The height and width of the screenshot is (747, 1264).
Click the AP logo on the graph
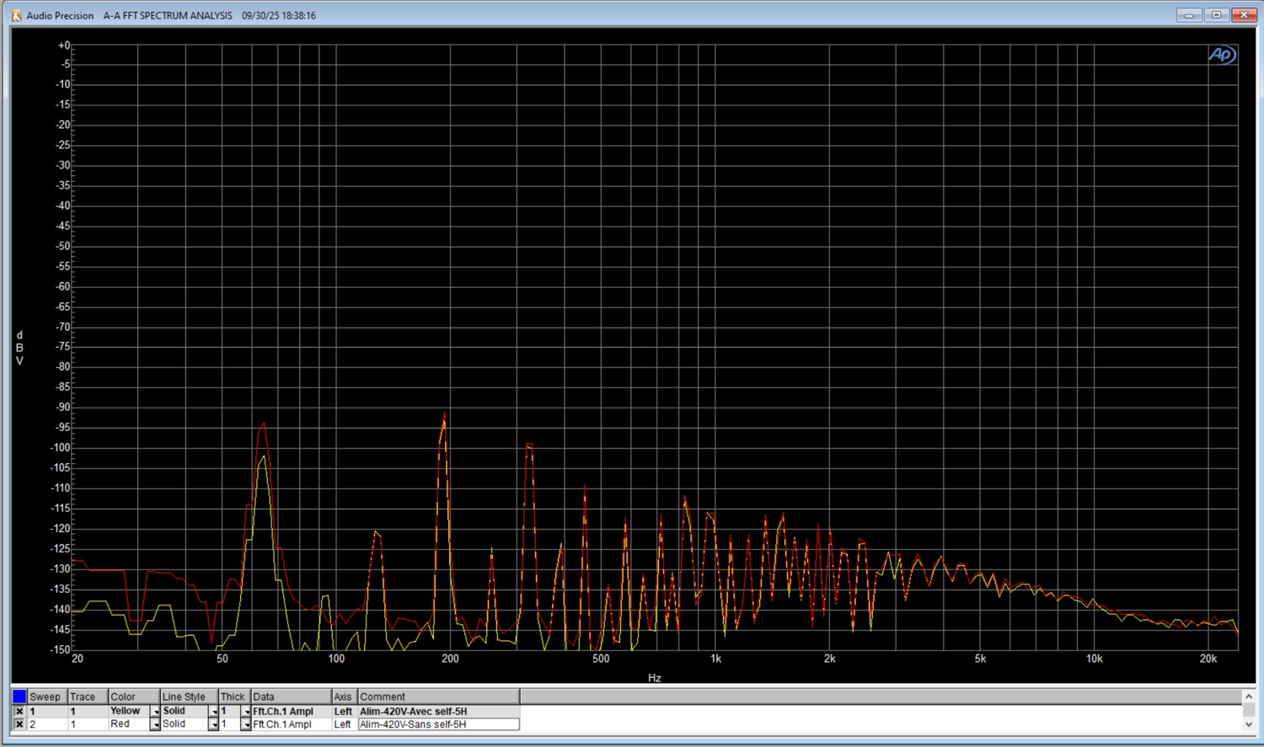click(x=1221, y=56)
